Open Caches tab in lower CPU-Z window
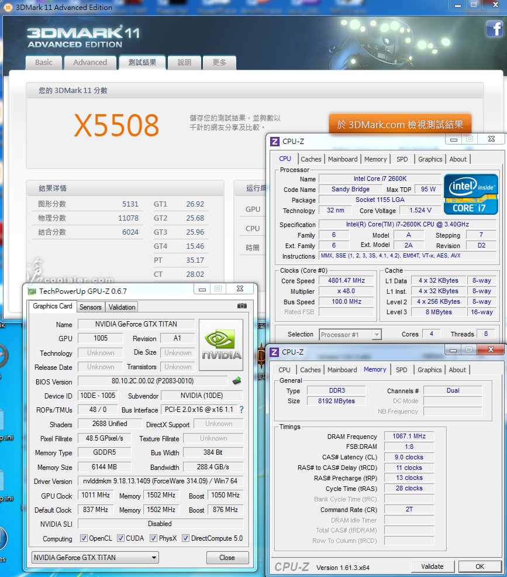This screenshot has height=577, width=507. coord(311,370)
